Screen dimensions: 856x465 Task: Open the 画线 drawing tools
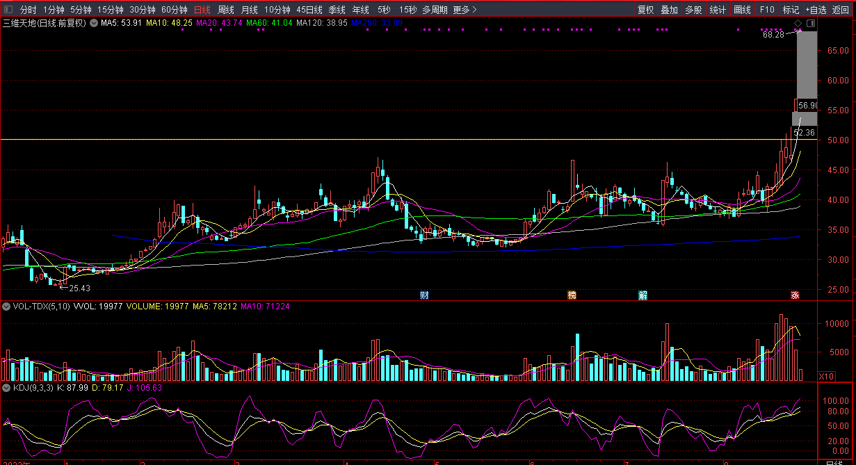click(743, 10)
